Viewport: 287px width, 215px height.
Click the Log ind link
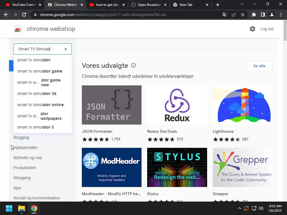pos(267,29)
